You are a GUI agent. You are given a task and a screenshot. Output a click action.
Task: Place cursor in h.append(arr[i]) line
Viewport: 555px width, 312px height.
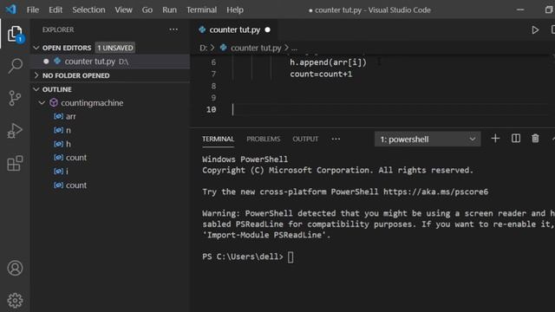(328, 62)
